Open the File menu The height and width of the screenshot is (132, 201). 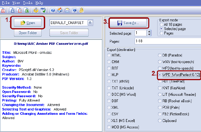(x=6, y=3)
